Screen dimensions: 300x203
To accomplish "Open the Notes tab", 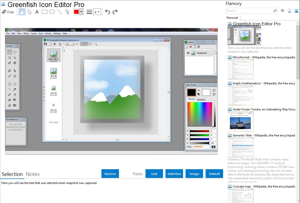I will [33, 174].
